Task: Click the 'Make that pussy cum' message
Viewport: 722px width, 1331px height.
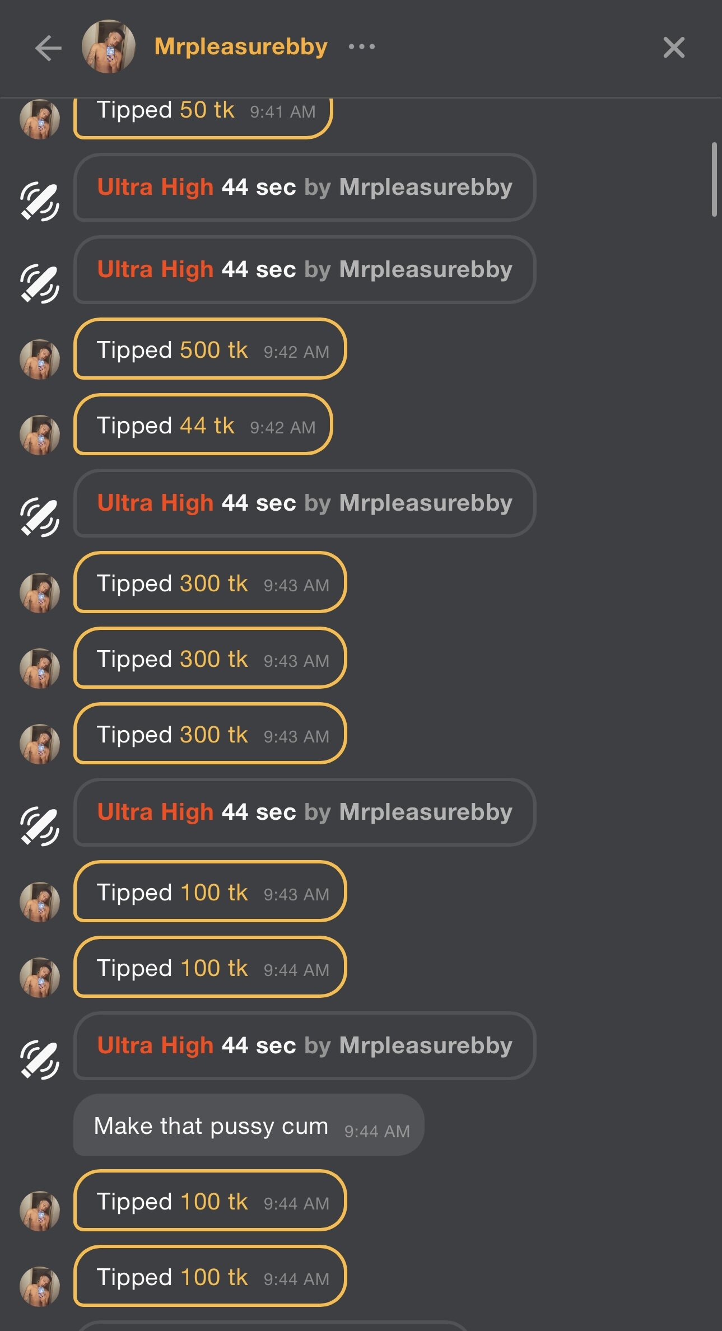Action: tap(249, 1125)
